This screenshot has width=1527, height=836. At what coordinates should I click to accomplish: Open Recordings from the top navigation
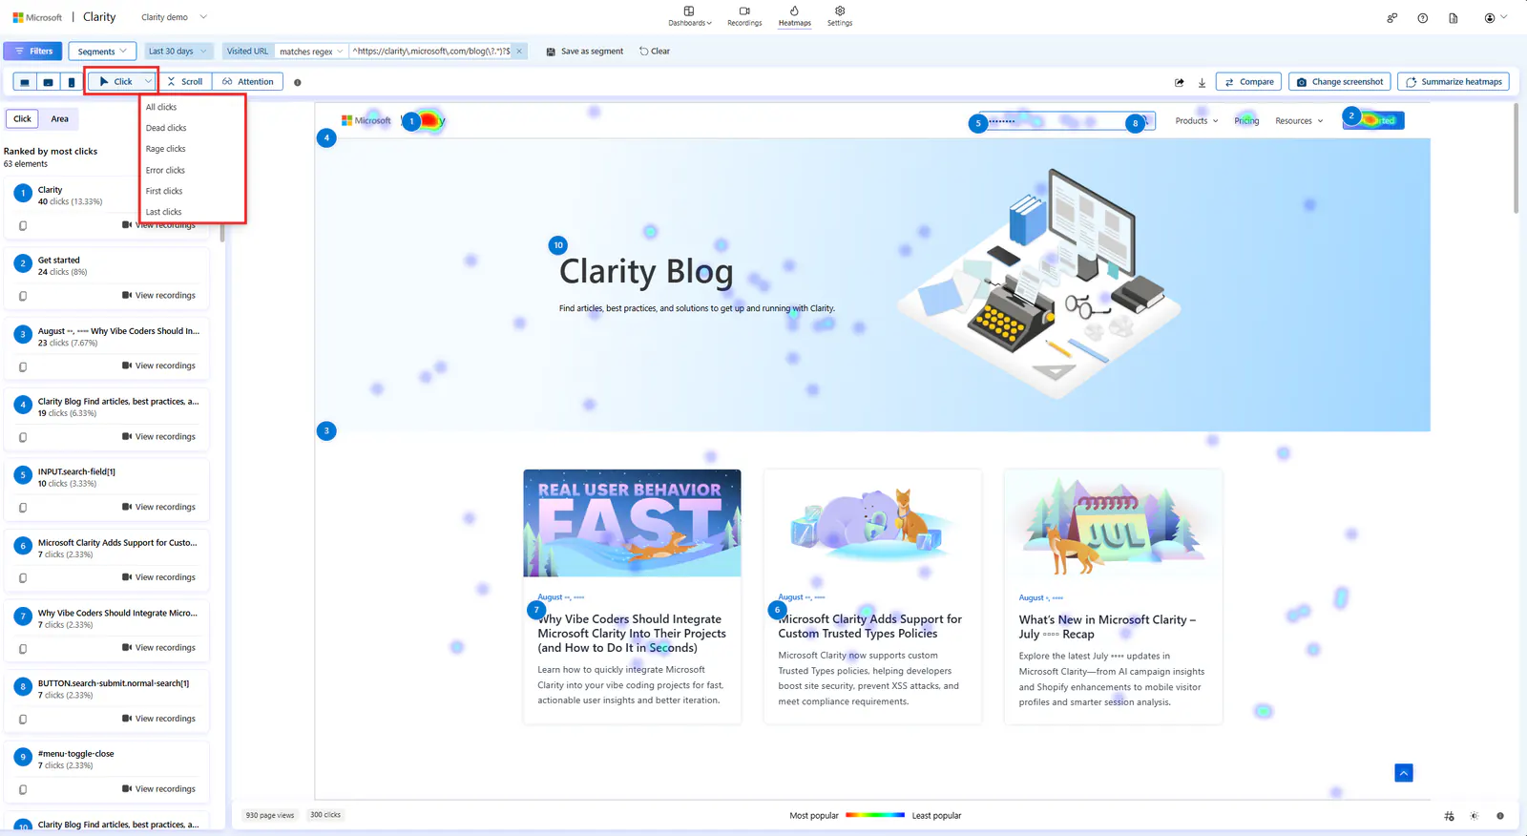pyautogui.click(x=744, y=16)
